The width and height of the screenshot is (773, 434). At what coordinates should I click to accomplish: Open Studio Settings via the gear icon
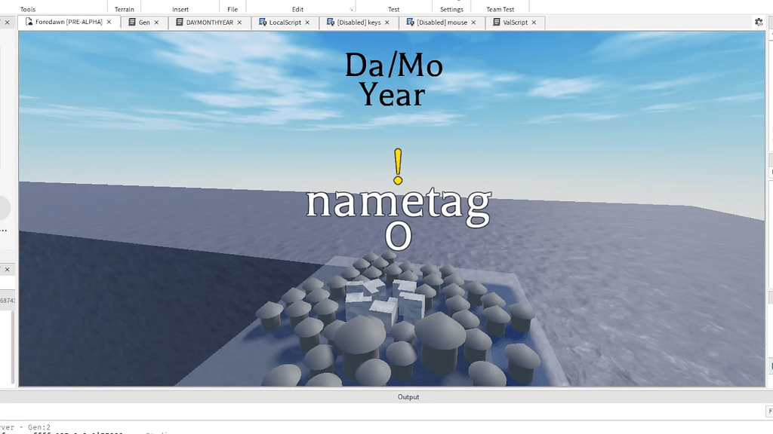(758, 22)
